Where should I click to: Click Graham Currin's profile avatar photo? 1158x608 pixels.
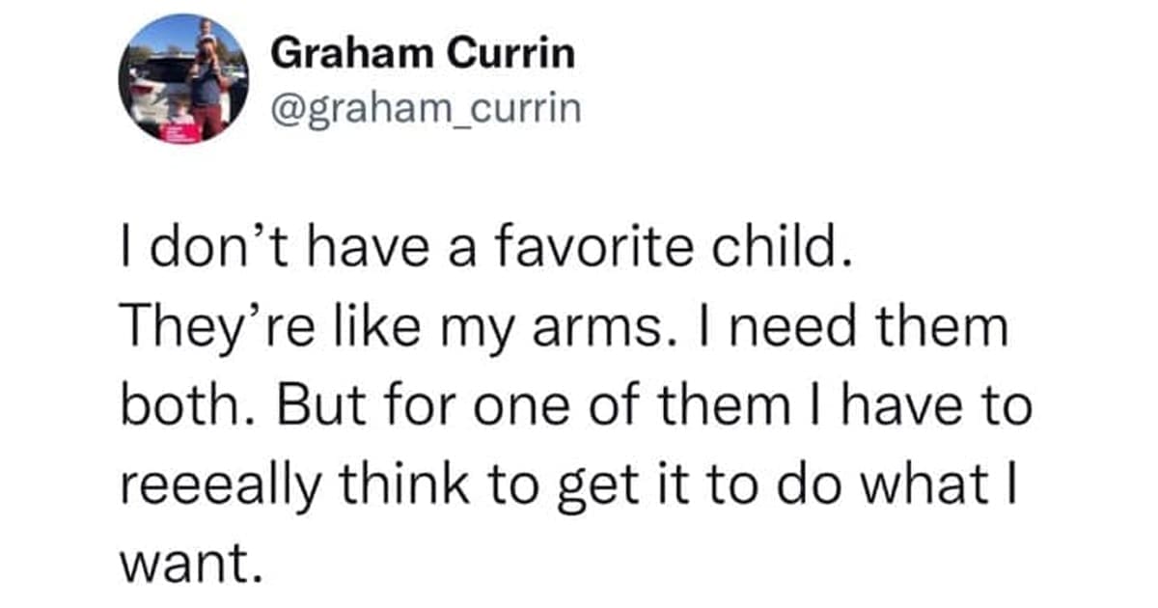(x=183, y=80)
